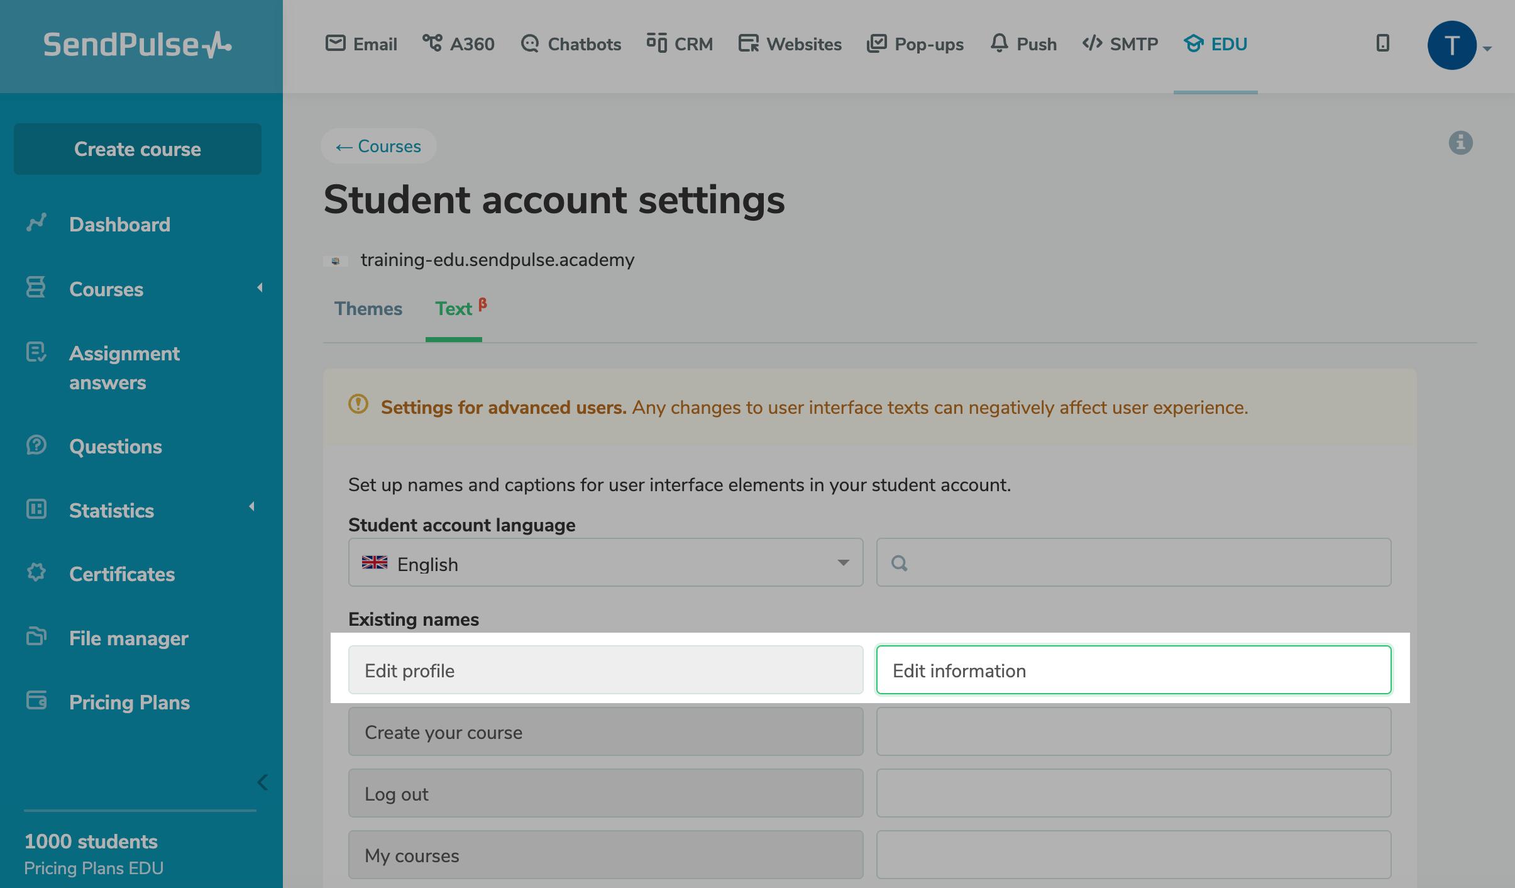Open the Pop-ups icon
This screenshot has height=888, width=1515.
[877, 43]
